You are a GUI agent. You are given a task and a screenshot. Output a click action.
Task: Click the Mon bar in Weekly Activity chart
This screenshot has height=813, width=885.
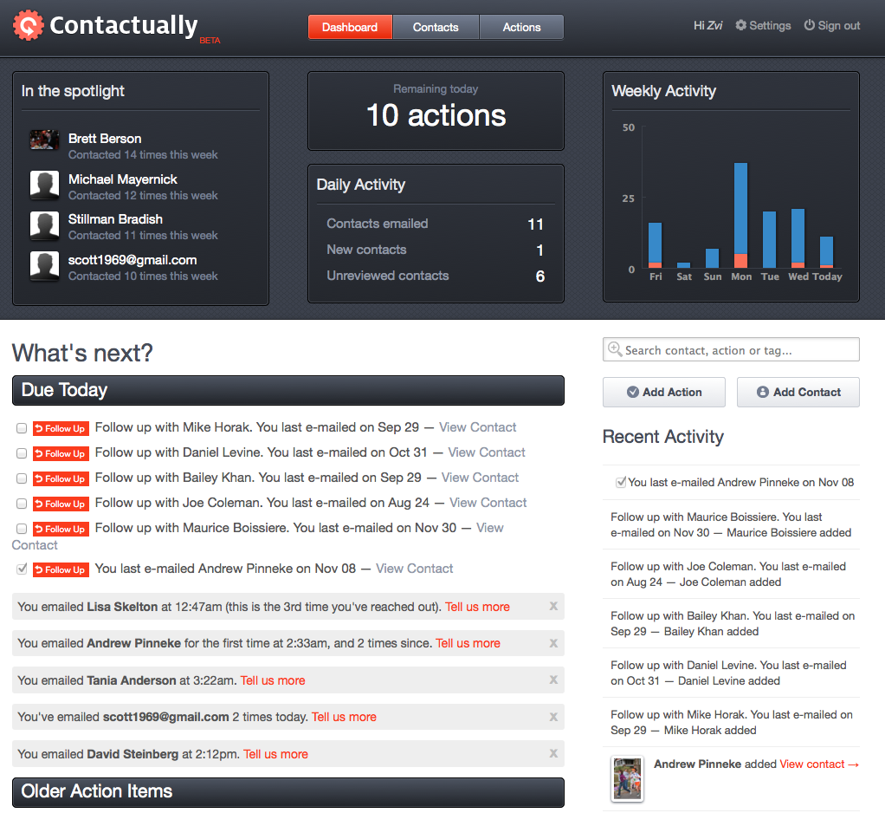(x=740, y=215)
